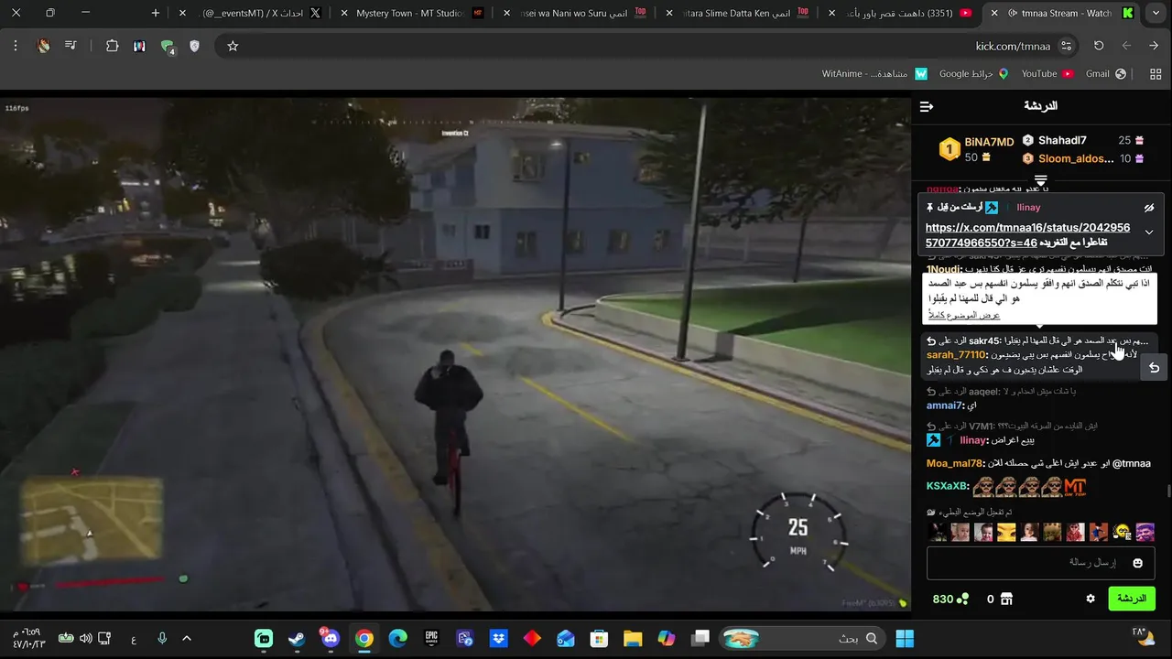Screen dimensions: 1172x659
Task: Open Discord from the taskbar
Action: click(331, 638)
